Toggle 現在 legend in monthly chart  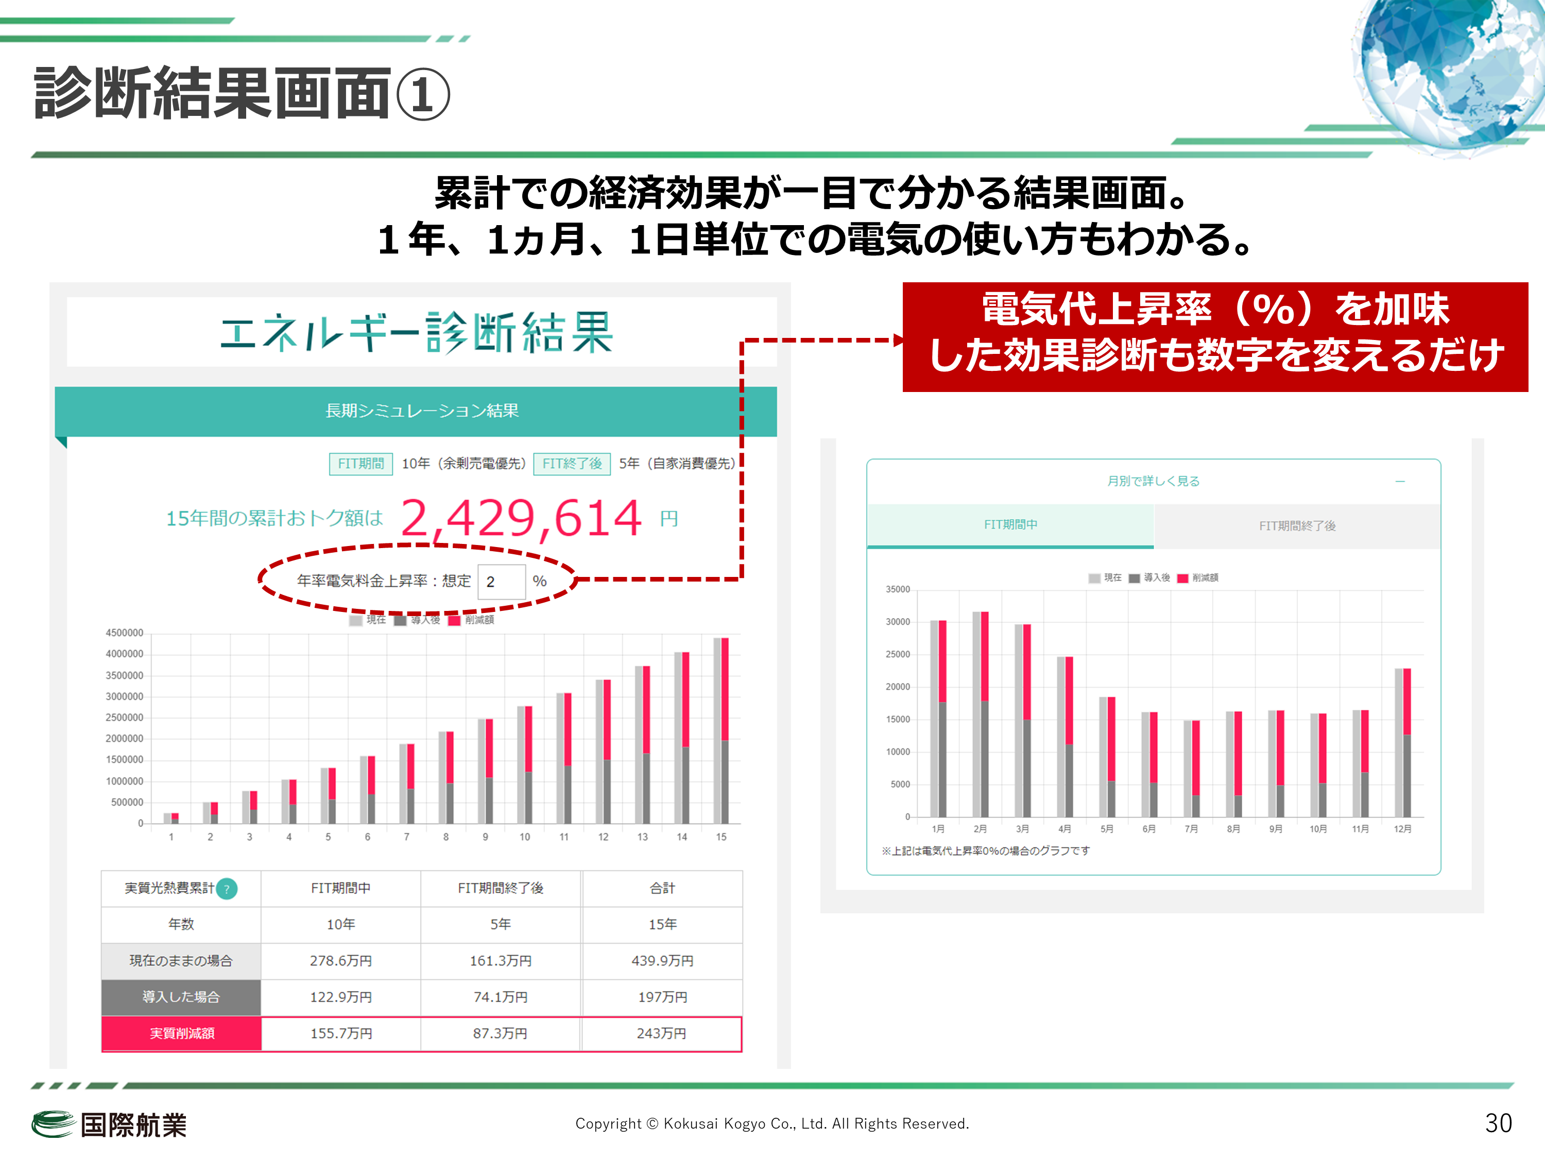point(1105,578)
